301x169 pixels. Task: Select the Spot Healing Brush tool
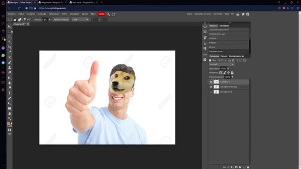pos(9,57)
